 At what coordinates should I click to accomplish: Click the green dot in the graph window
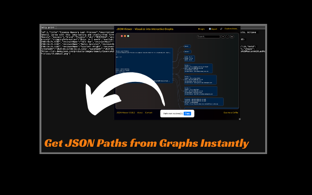[128, 36]
